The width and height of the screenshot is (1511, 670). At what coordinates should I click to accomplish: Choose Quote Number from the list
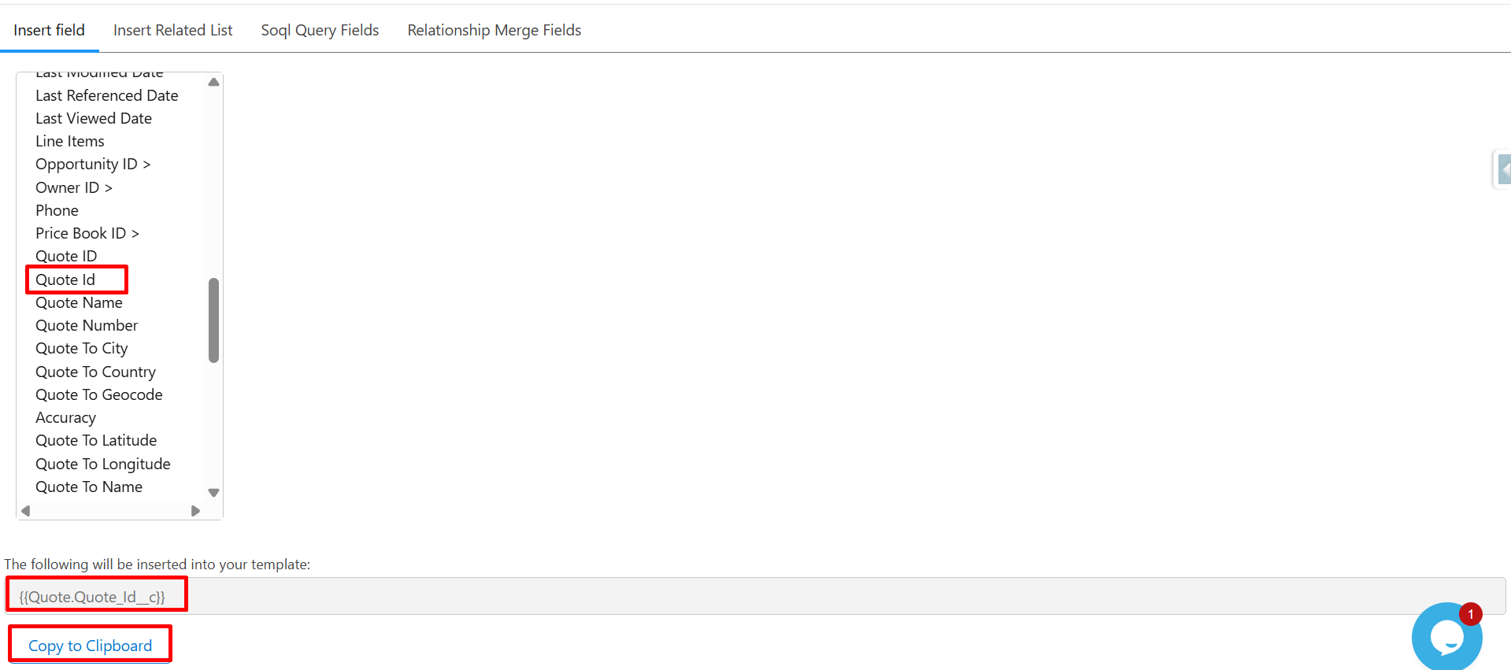point(87,326)
